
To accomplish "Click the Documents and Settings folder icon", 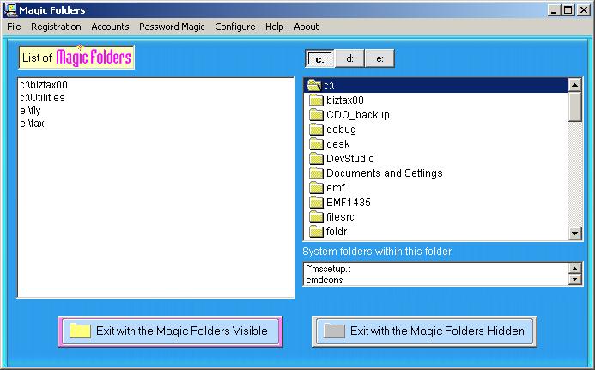I will 316,173.
